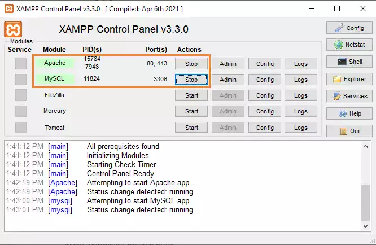Open Mercury Config menu

265,111
